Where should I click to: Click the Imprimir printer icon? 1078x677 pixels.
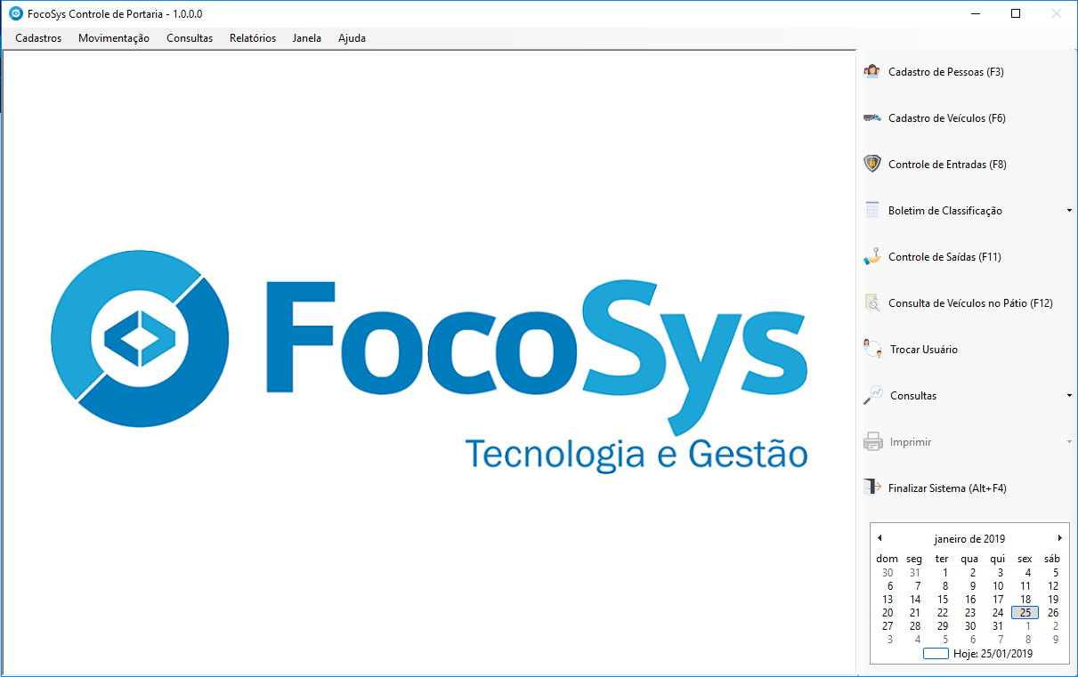(x=873, y=442)
